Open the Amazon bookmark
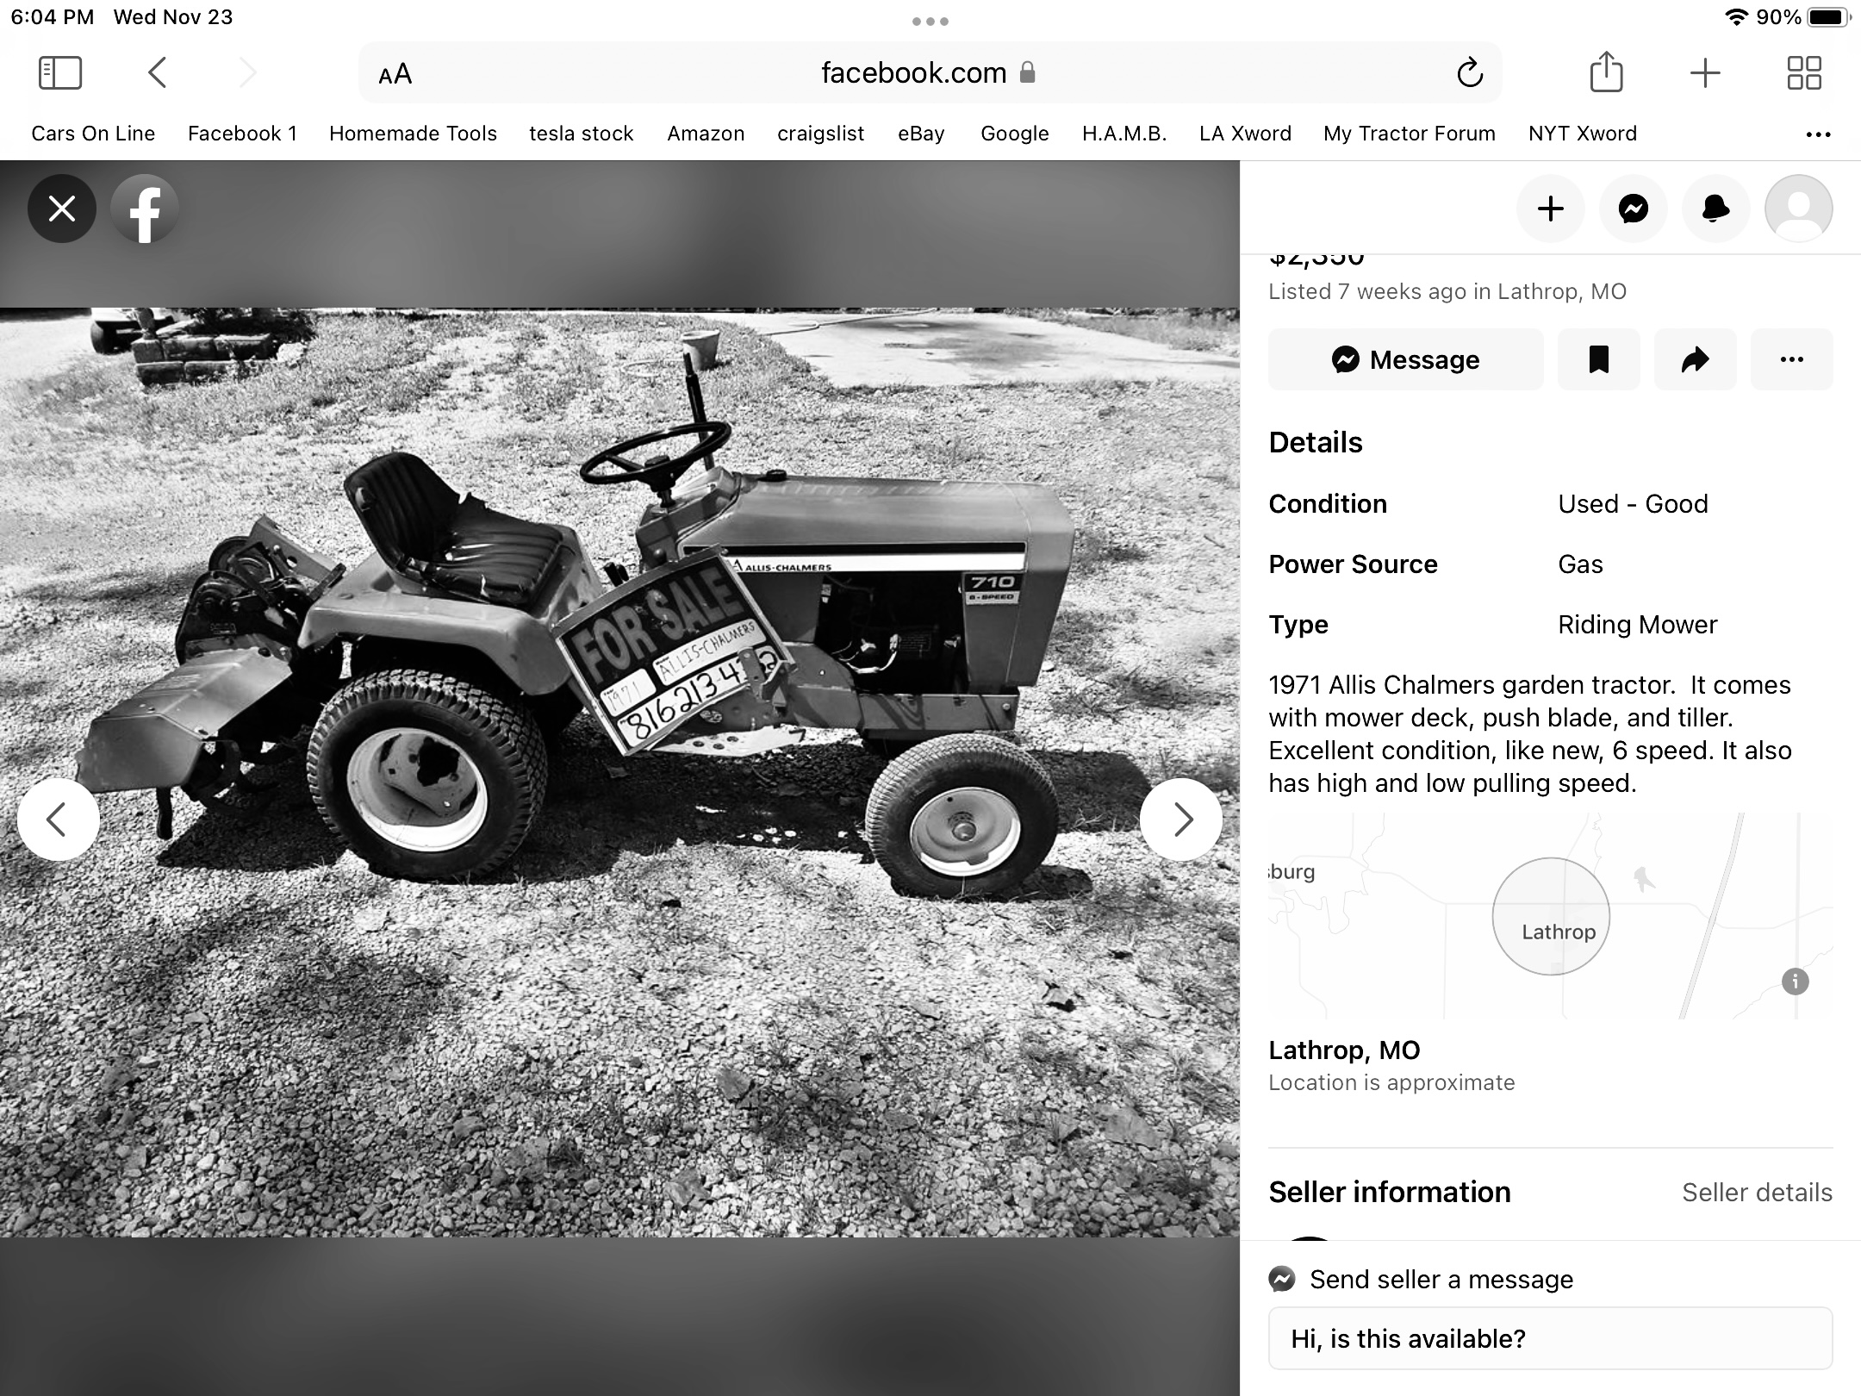 click(x=706, y=134)
